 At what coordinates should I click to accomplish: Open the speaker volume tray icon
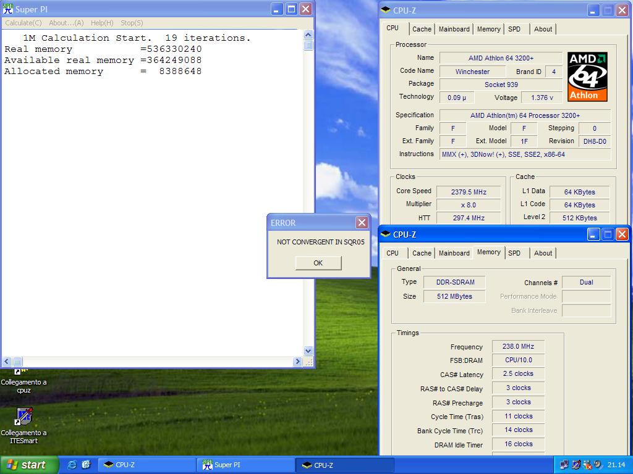pyautogui.click(x=598, y=465)
